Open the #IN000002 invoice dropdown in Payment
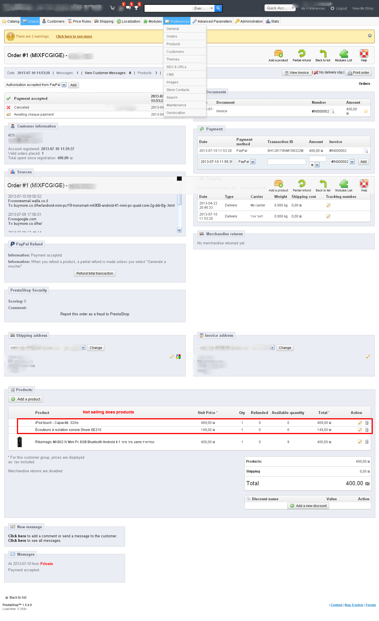Screen dimensions: 379x621 342,162
